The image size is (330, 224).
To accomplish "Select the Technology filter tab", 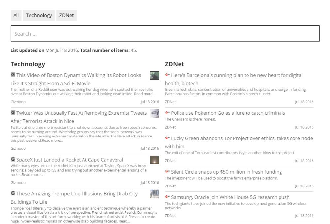I will point(39,15).
